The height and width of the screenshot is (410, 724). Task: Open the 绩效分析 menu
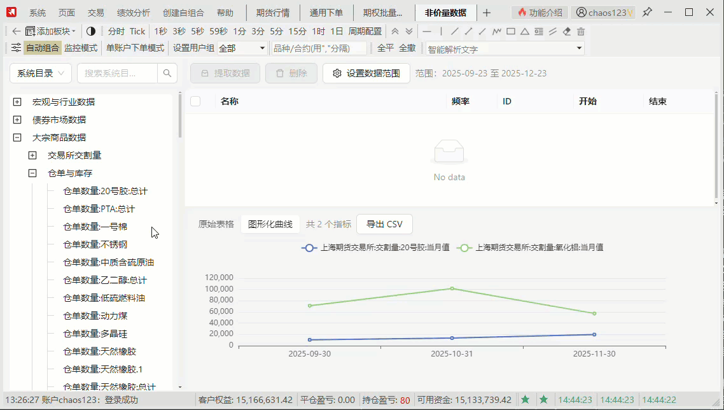(134, 13)
